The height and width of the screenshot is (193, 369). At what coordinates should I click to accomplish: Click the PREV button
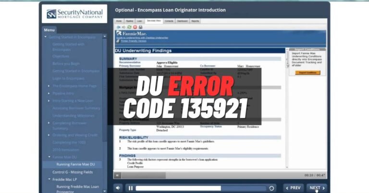293,188
